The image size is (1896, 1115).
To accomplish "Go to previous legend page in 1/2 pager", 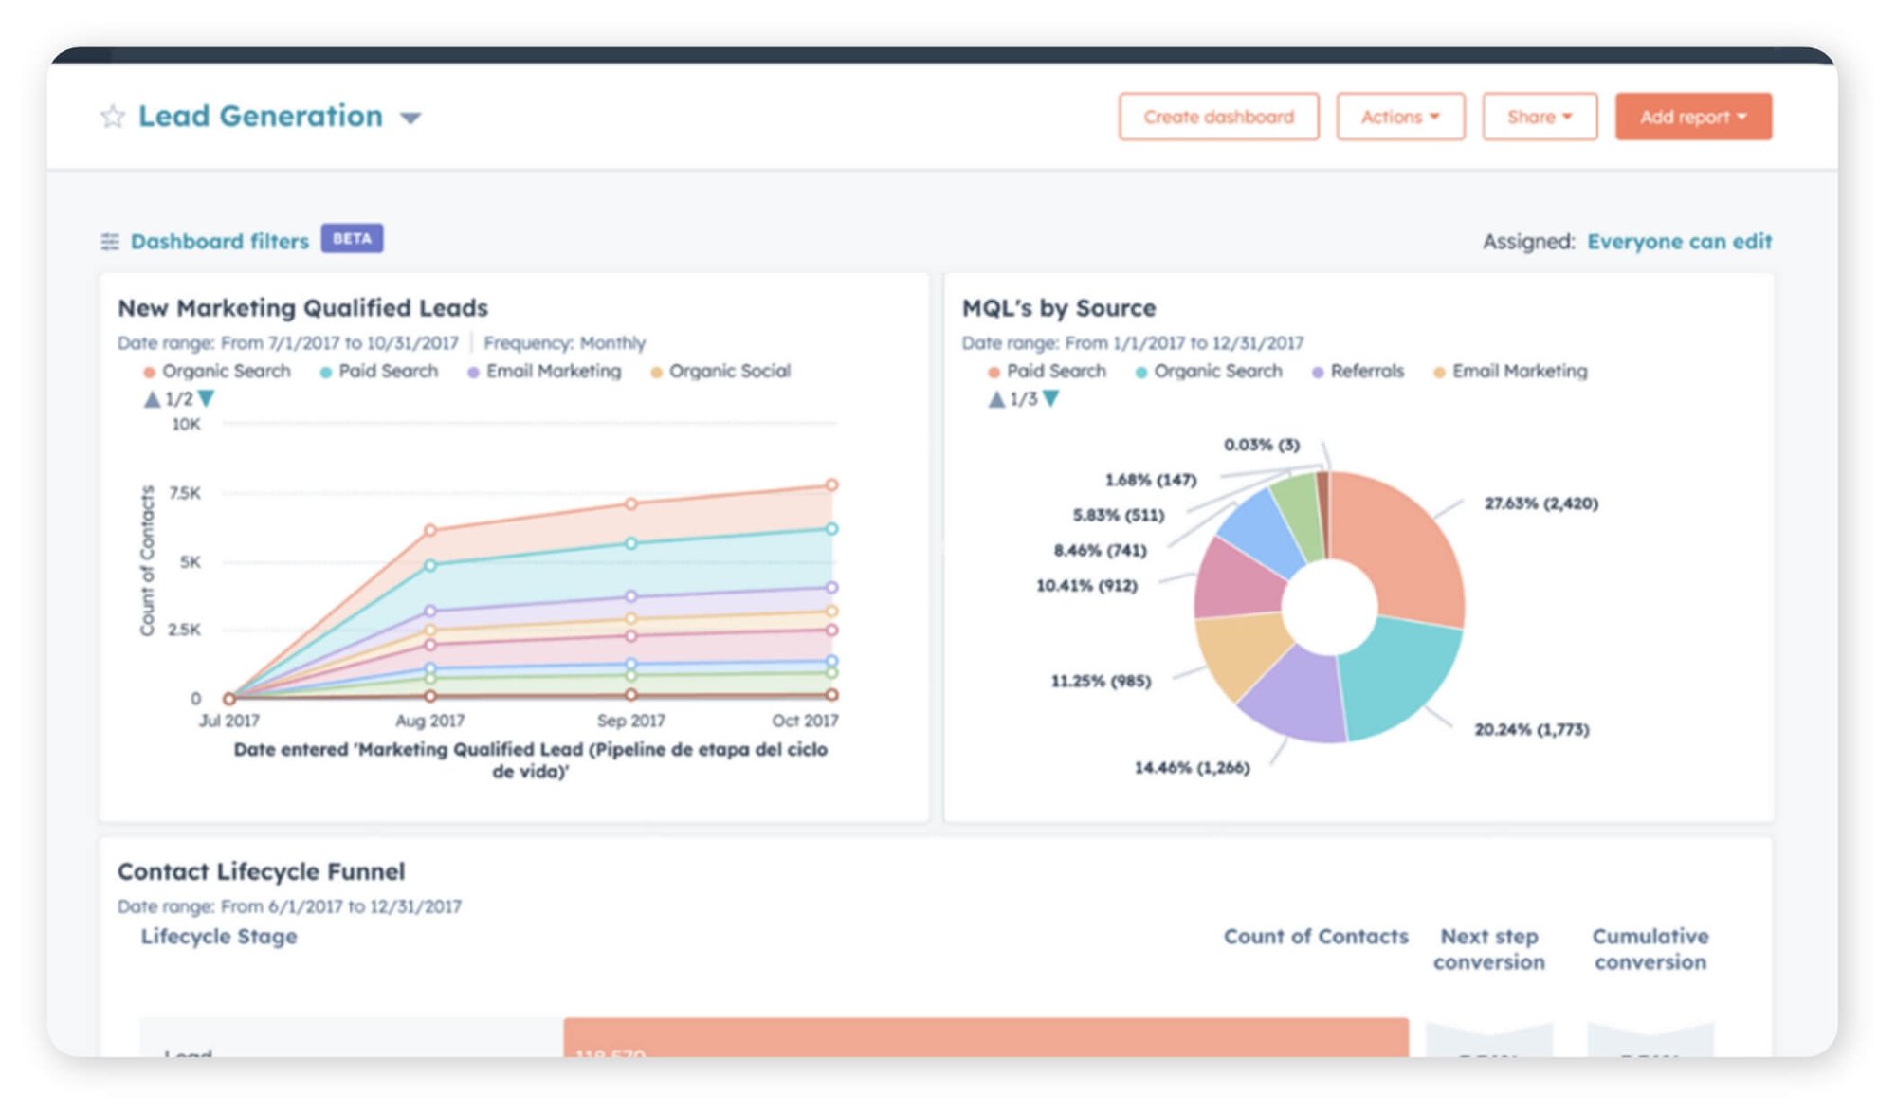I will tap(152, 399).
